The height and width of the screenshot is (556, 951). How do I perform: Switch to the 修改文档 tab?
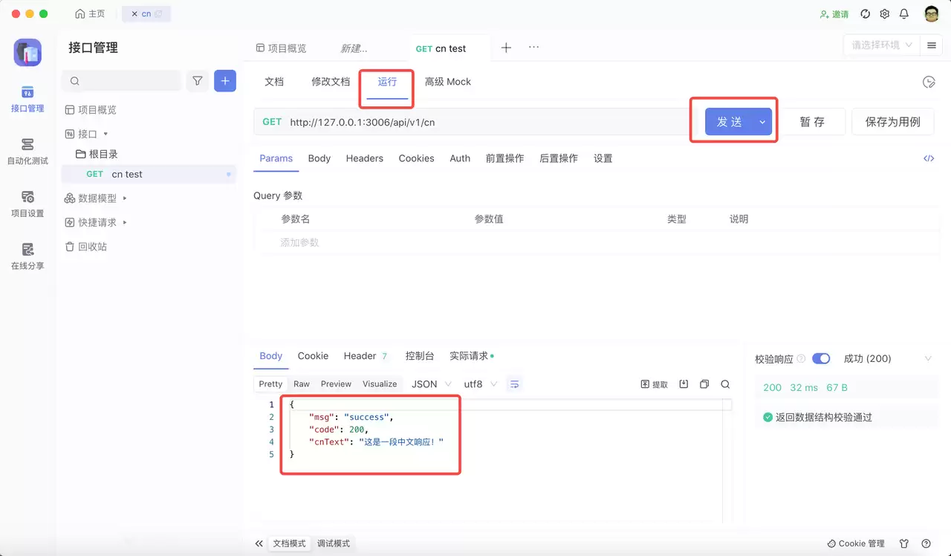(x=331, y=82)
